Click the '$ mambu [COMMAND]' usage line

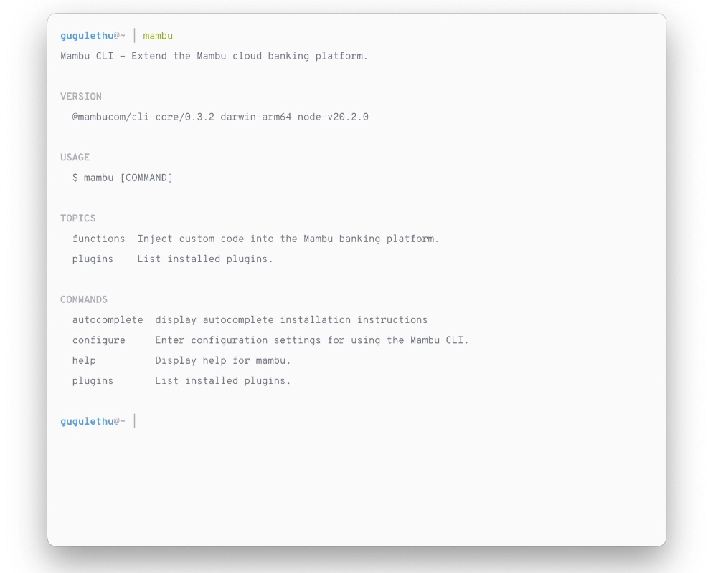tap(123, 178)
